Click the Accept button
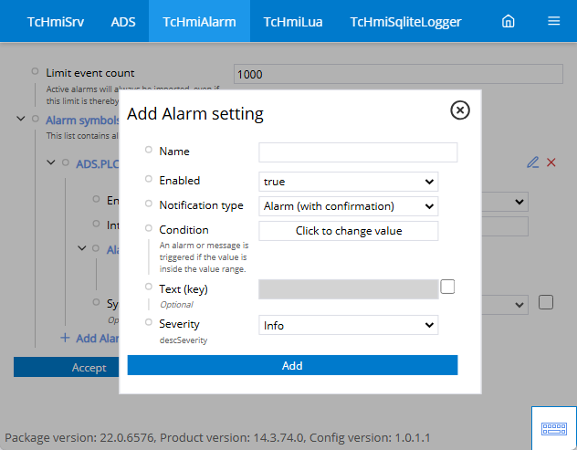The width and height of the screenshot is (577, 450). (x=67, y=367)
